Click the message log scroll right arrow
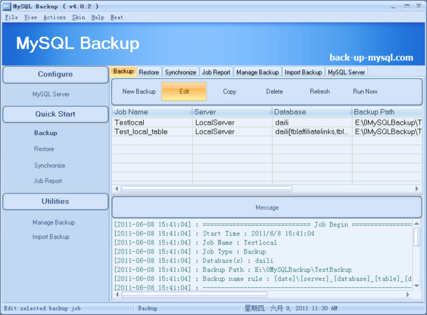This screenshot has height=315, width=427. pos(408,294)
